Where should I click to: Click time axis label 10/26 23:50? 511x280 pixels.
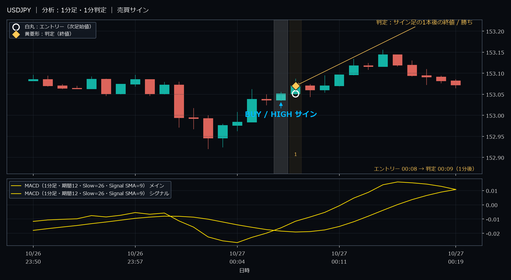pos(33,258)
